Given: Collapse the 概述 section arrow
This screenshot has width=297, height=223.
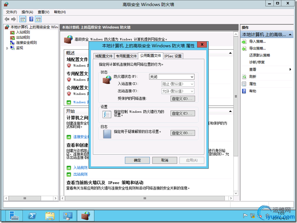Looking at the screenshot, I should (x=230, y=53).
